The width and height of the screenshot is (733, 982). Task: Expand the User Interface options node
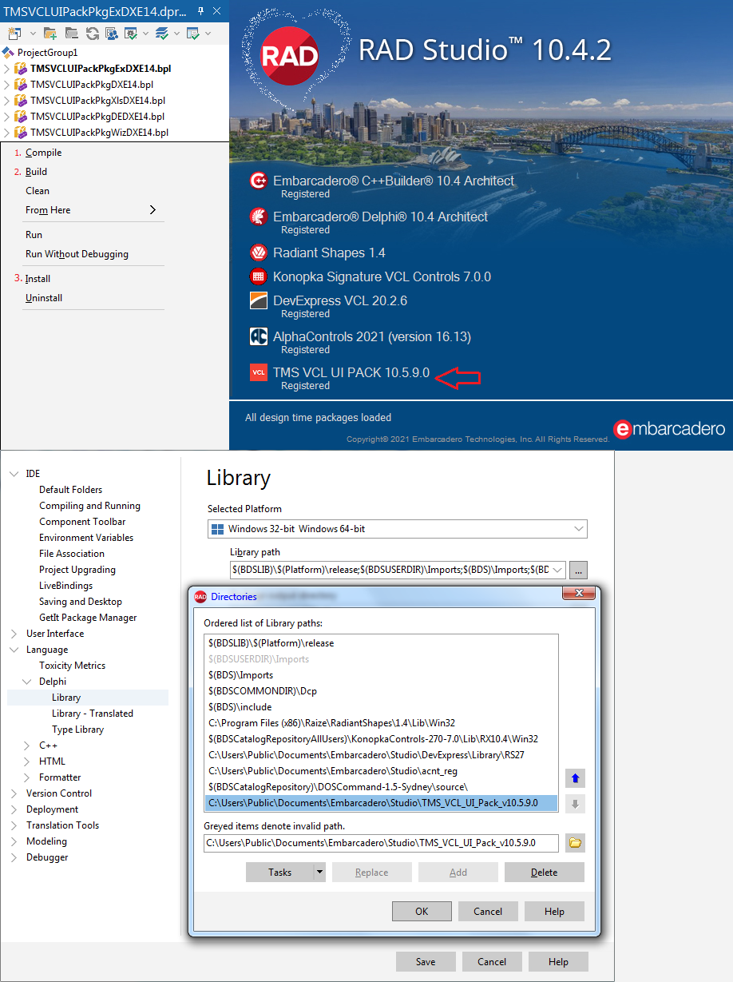point(14,634)
